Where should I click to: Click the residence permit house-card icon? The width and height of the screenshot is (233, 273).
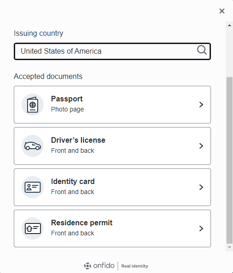pos(33,228)
